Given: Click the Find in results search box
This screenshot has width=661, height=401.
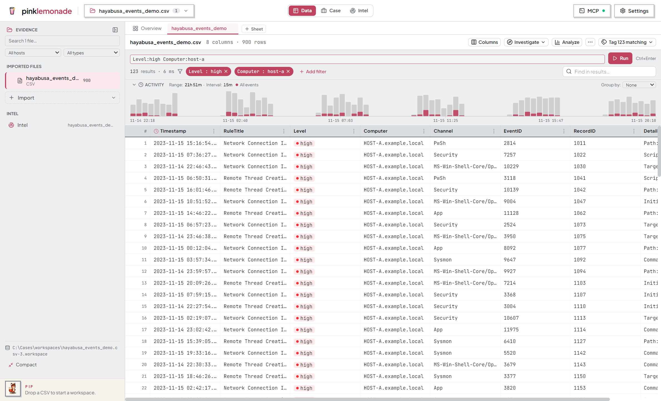Looking at the screenshot, I should click(x=609, y=72).
